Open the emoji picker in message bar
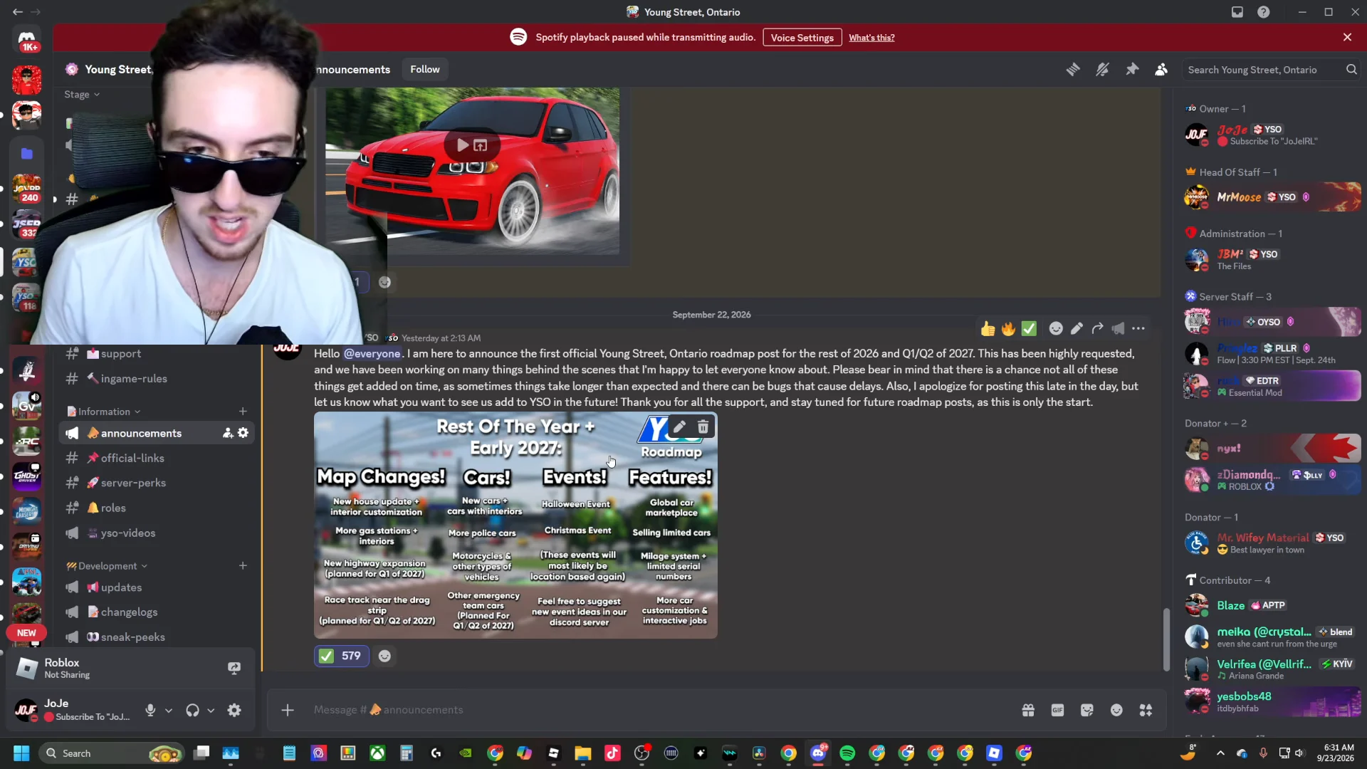Screen dimensions: 1367x769 tap(1116, 710)
